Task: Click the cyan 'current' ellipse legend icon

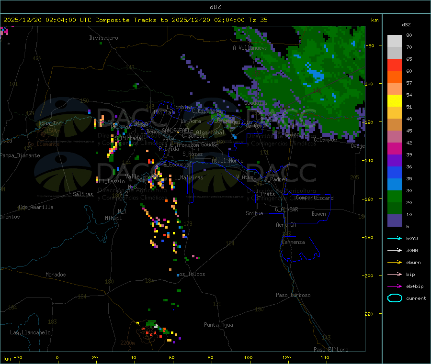Action: (x=395, y=298)
